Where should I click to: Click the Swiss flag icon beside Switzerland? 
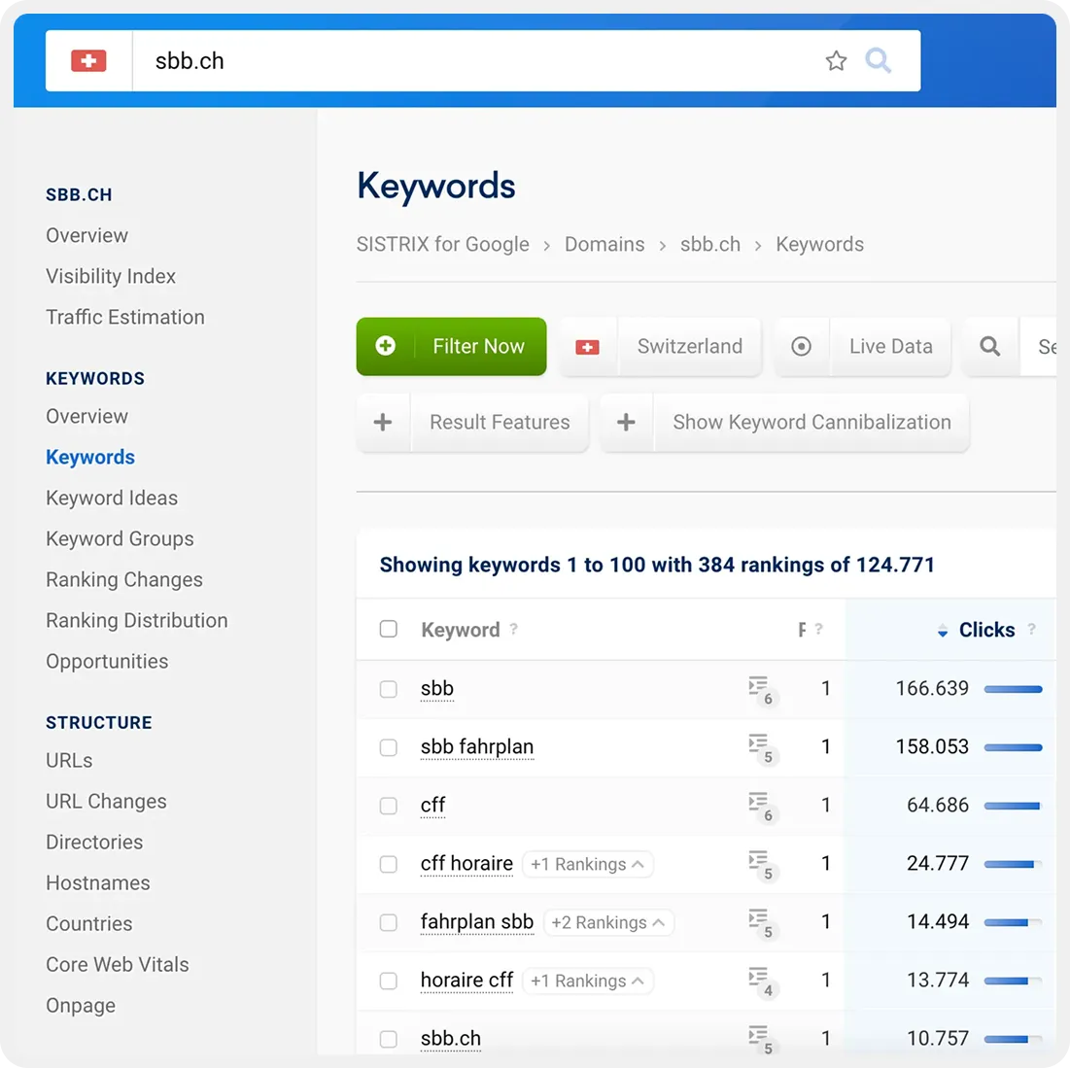pyautogui.click(x=588, y=347)
